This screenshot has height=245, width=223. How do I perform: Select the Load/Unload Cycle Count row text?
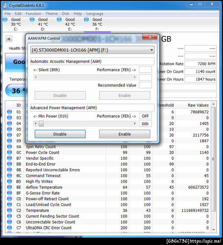tap(49, 205)
